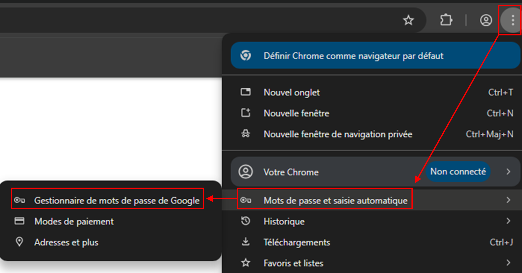Click the Non connecté badge
The height and width of the screenshot is (273, 522).
pos(458,172)
